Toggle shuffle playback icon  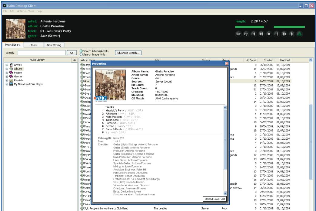[x=238, y=34]
